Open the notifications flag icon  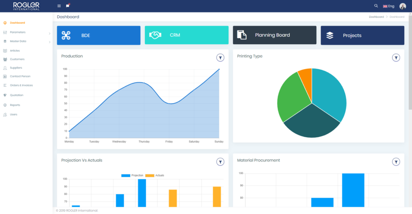coord(68,6)
